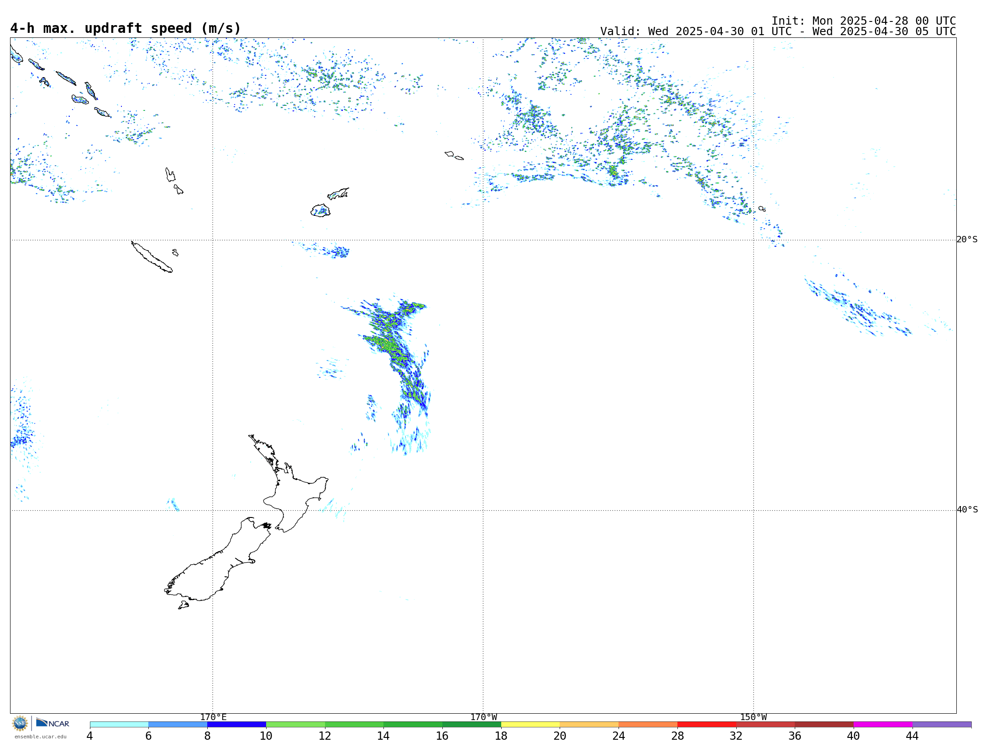Click the colorbar tick label '44'
The height and width of the screenshot is (742, 986).
(x=913, y=736)
